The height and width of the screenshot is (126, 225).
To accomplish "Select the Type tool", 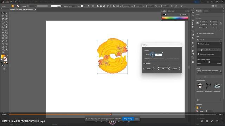I will (3, 22).
